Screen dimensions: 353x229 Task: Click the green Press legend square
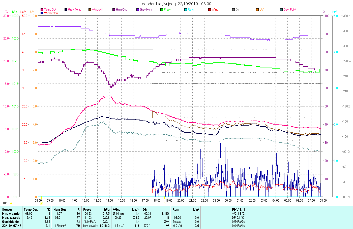click(162, 10)
